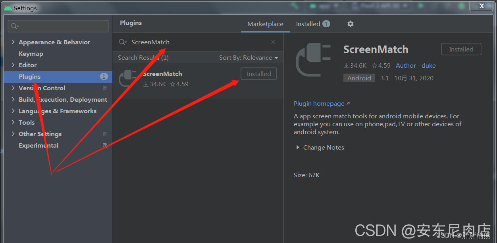Screen dimensions: 497x243
Task: Click inside the plugins search input field
Action: click(179, 42)
